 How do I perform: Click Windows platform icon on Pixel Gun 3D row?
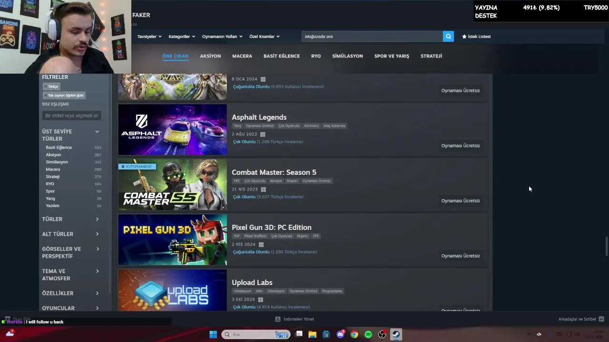[x=261, y=245]
